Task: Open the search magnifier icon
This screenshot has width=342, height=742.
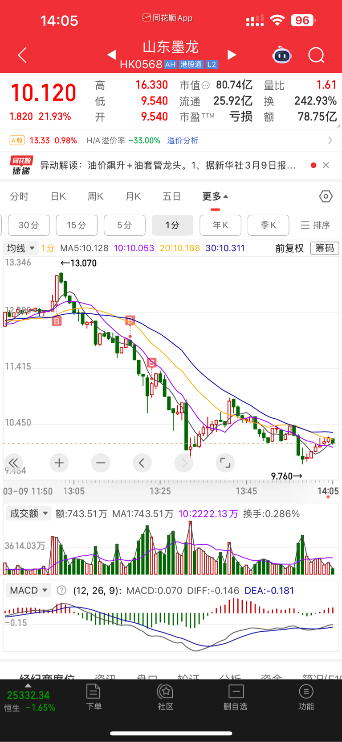Action: [316, 55]
